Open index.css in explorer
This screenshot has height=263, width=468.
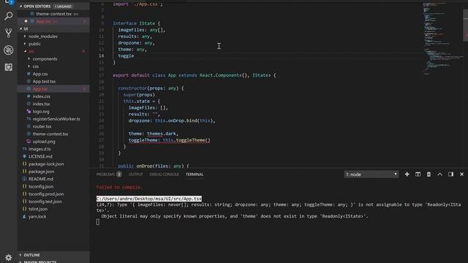(41, 96)
